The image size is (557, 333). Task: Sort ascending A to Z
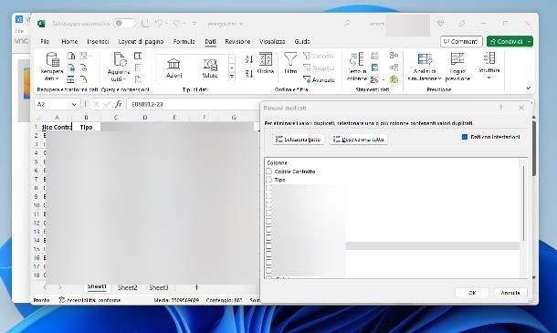(249, 59)
